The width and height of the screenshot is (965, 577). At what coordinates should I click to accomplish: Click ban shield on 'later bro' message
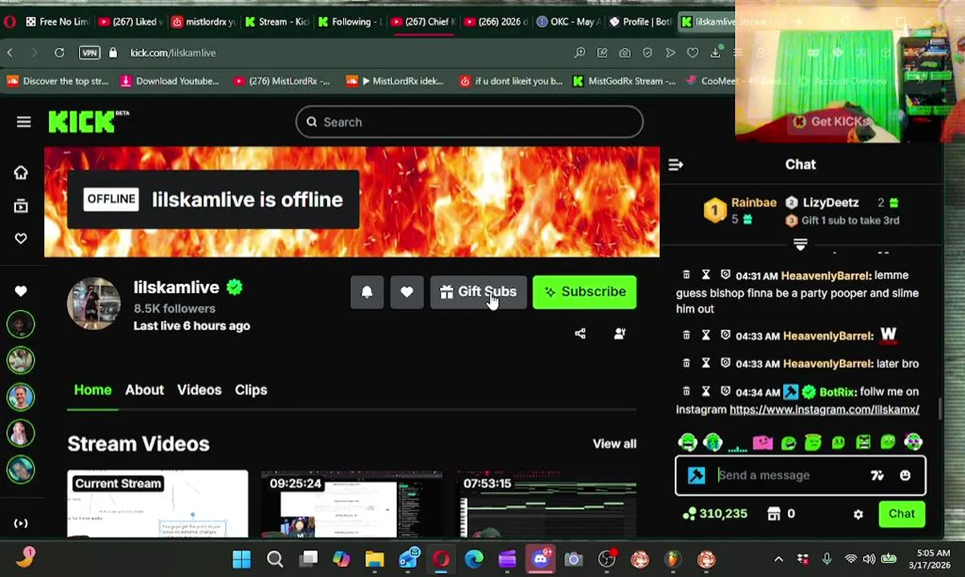[725, 364]
